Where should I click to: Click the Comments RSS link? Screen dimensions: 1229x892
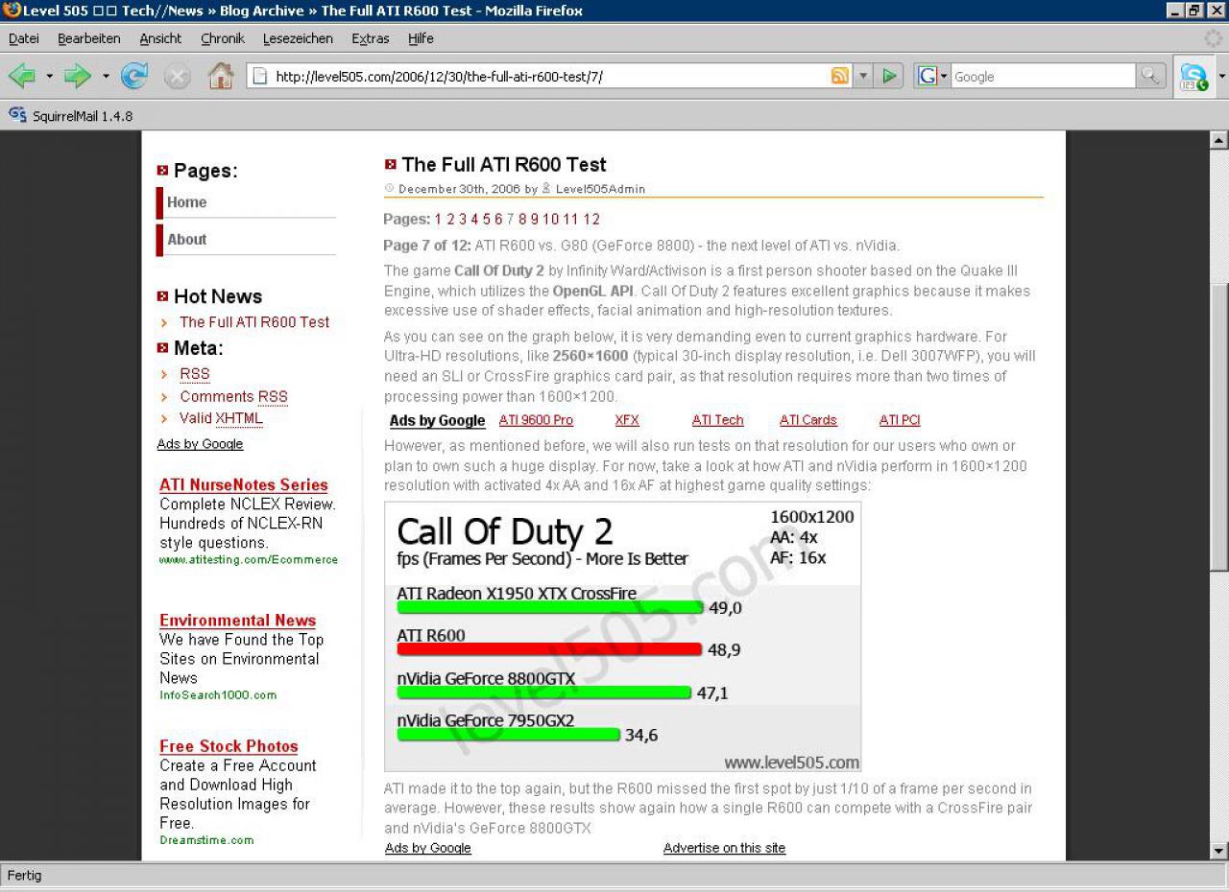[x=233, y=396]
